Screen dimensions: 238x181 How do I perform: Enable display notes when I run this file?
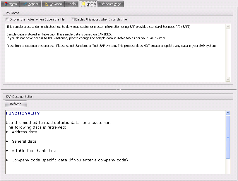click(x=73, y=19)
